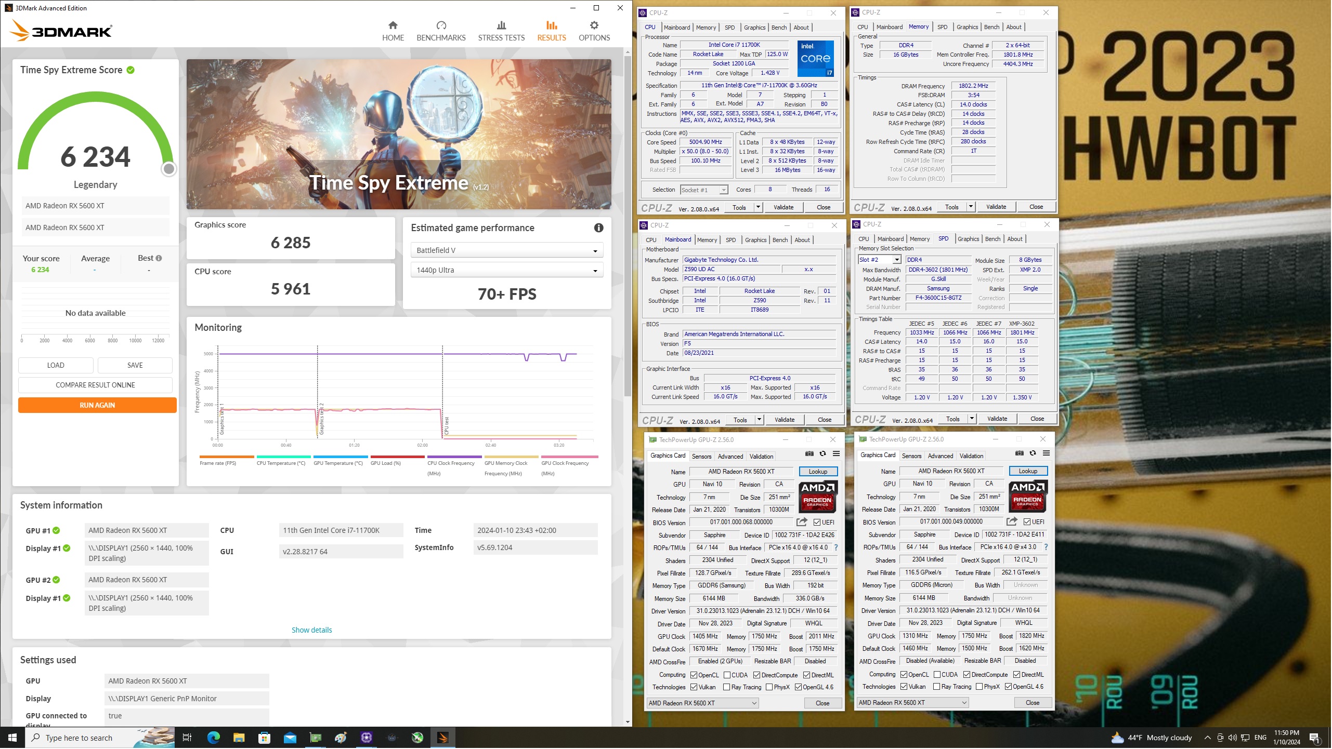The image size is (1332, 749).
Task: Toggle CUDA checkbox in left GPU-Z
Action: pyautogui.click(x=727, y=676)
